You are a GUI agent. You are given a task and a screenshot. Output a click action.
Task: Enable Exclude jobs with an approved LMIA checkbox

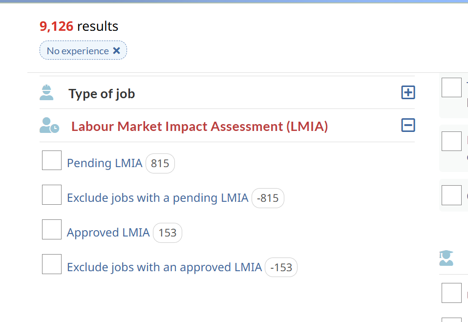pos(52,264)
